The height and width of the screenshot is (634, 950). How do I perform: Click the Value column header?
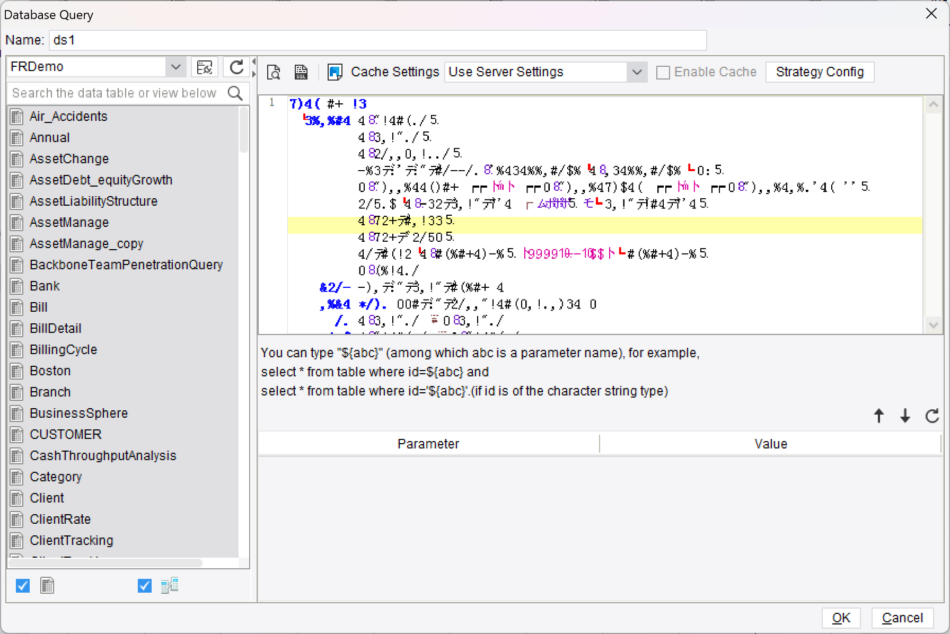coord(771,444)
